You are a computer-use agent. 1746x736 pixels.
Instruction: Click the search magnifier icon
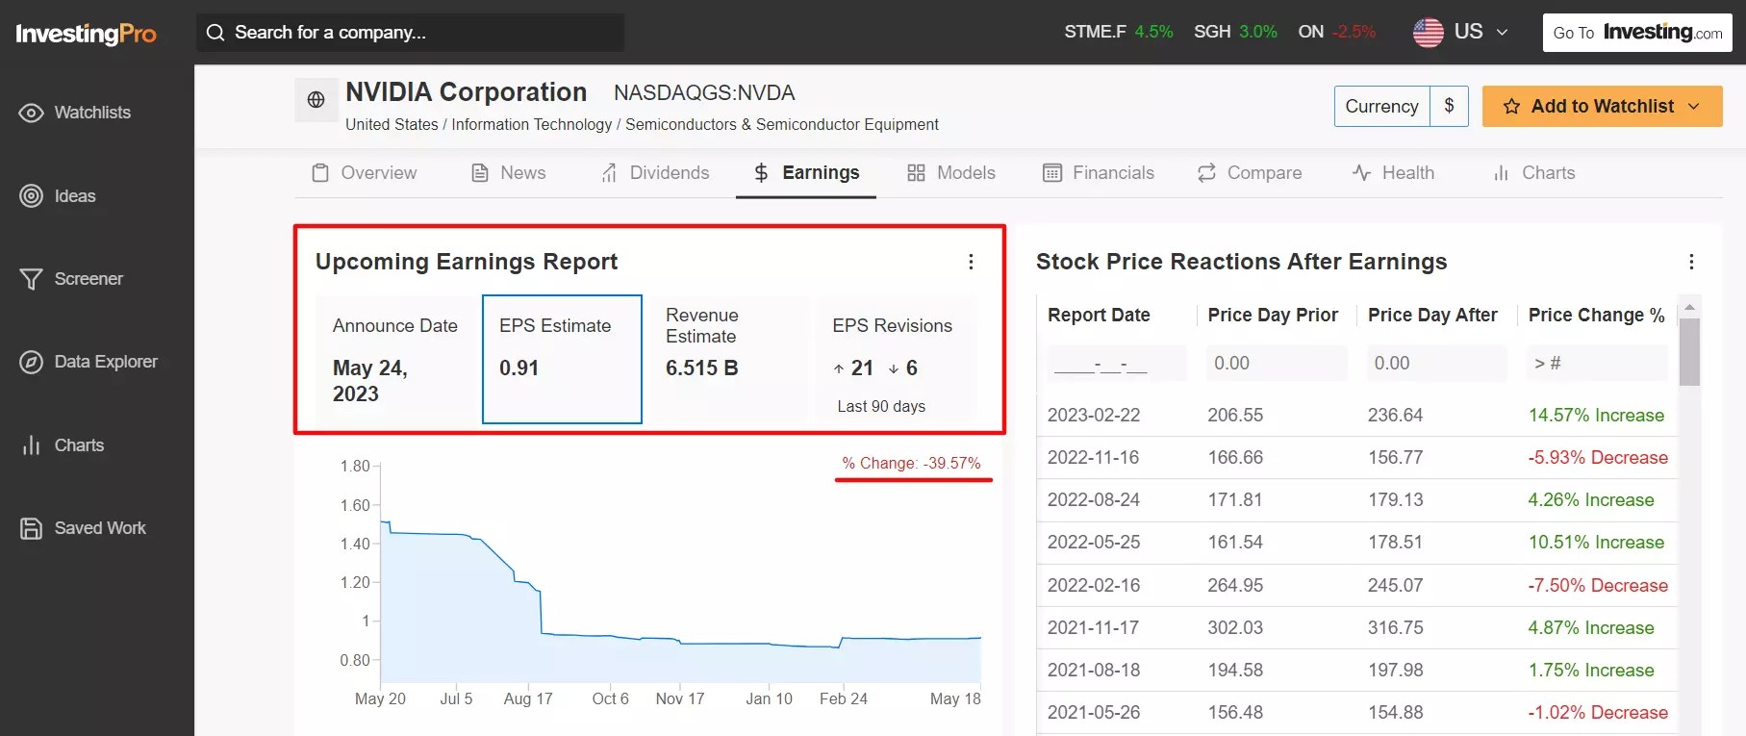pyautogui.click(x=216, y=33)
